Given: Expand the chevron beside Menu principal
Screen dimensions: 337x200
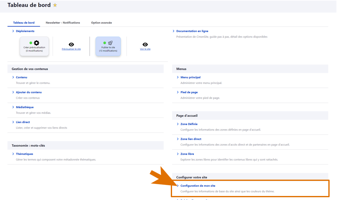Looking at the screenshot, I should pos(178,77).
